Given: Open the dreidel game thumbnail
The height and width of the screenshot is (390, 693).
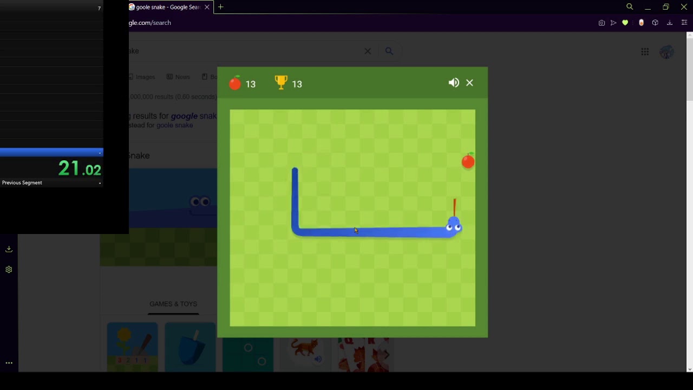Looking at the screenshot, I should 190,347.
